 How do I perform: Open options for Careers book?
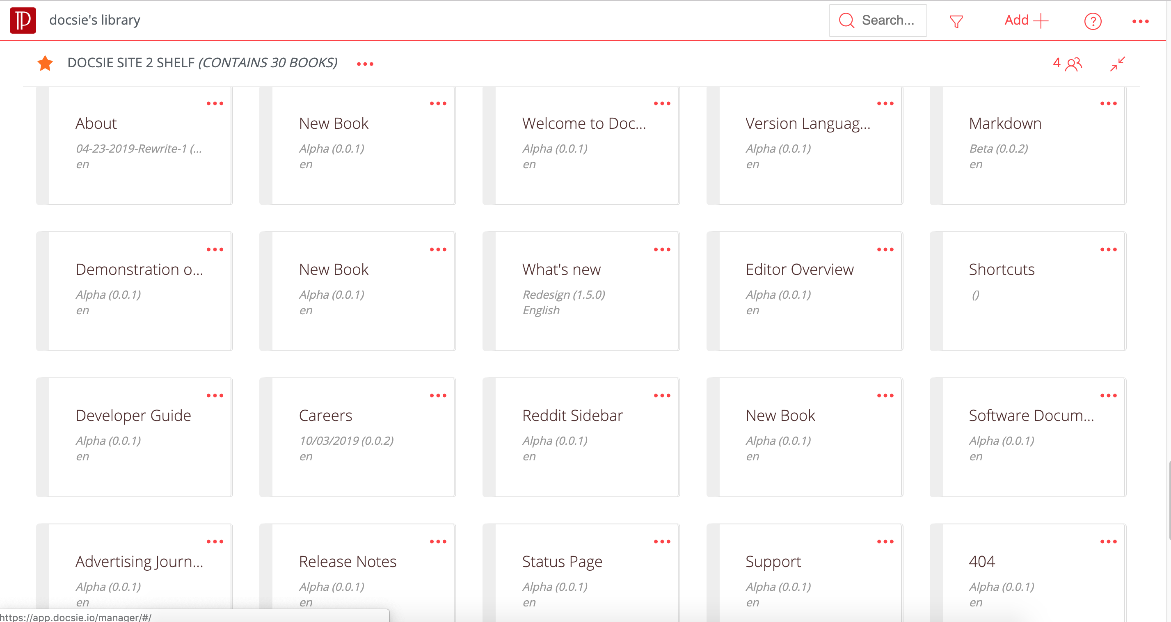[438, 396]
